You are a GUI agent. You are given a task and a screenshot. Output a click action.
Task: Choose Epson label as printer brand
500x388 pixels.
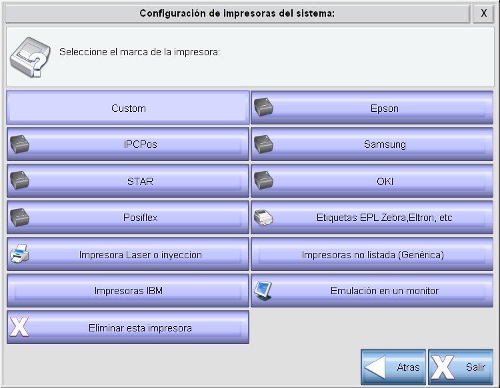tap(385, 108)
